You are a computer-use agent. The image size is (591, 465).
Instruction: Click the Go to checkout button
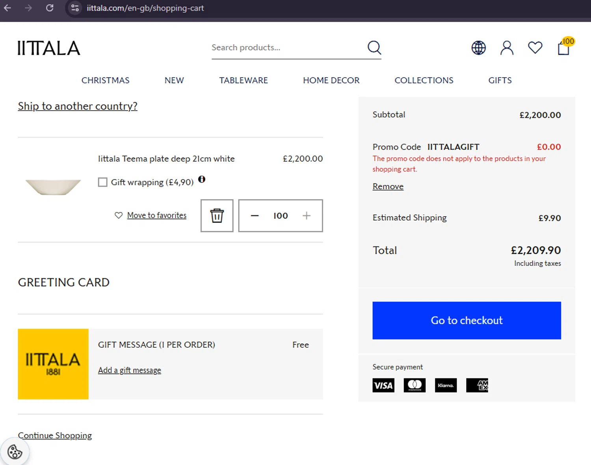[466, 320]
